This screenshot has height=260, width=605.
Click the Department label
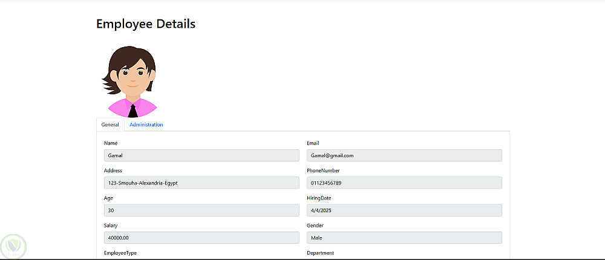[x=320, y=253]
